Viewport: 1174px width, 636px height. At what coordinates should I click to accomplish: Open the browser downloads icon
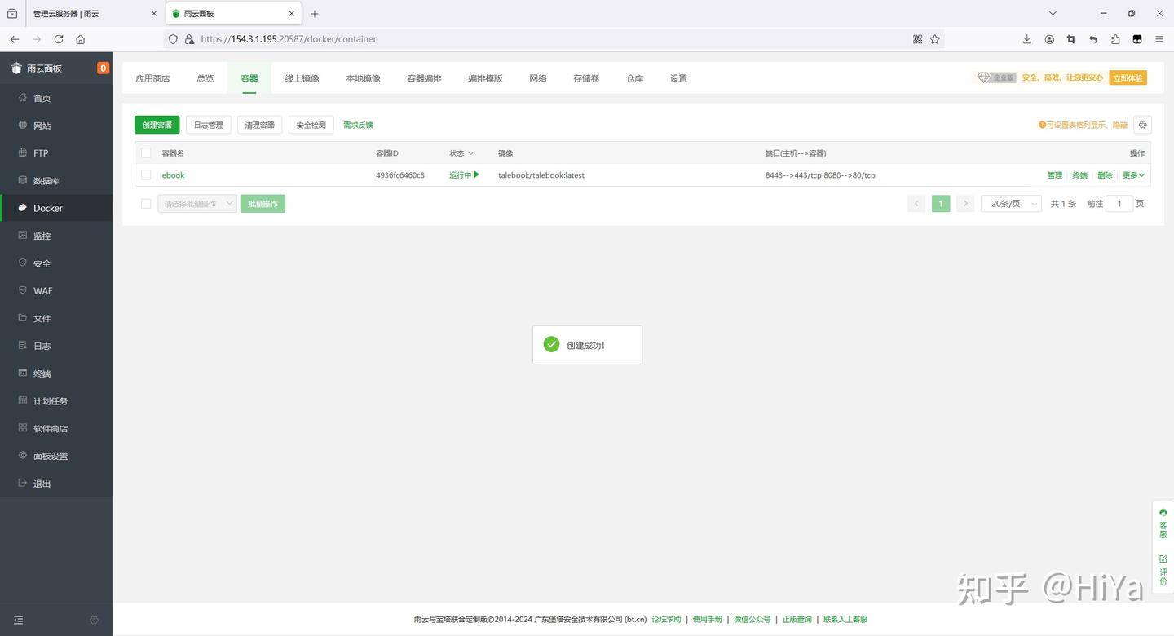[1027, 39]
